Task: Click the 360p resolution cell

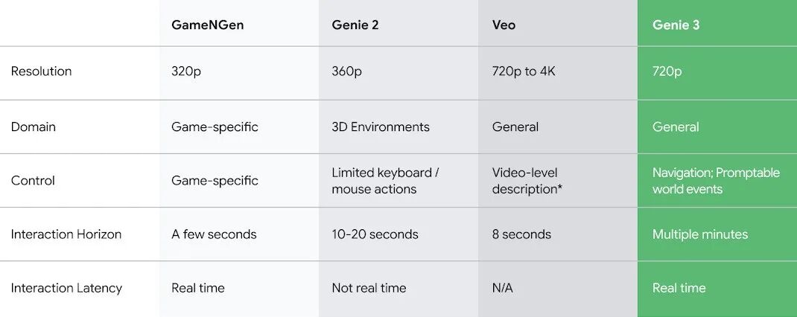Action: click(x=348, y=71)
